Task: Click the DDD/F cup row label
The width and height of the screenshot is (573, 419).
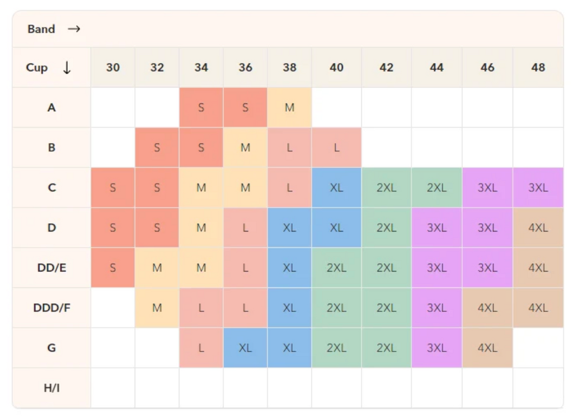Action: coord(51,308)
